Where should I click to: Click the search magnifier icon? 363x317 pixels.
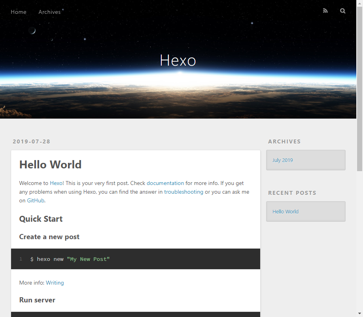[342, 11]
